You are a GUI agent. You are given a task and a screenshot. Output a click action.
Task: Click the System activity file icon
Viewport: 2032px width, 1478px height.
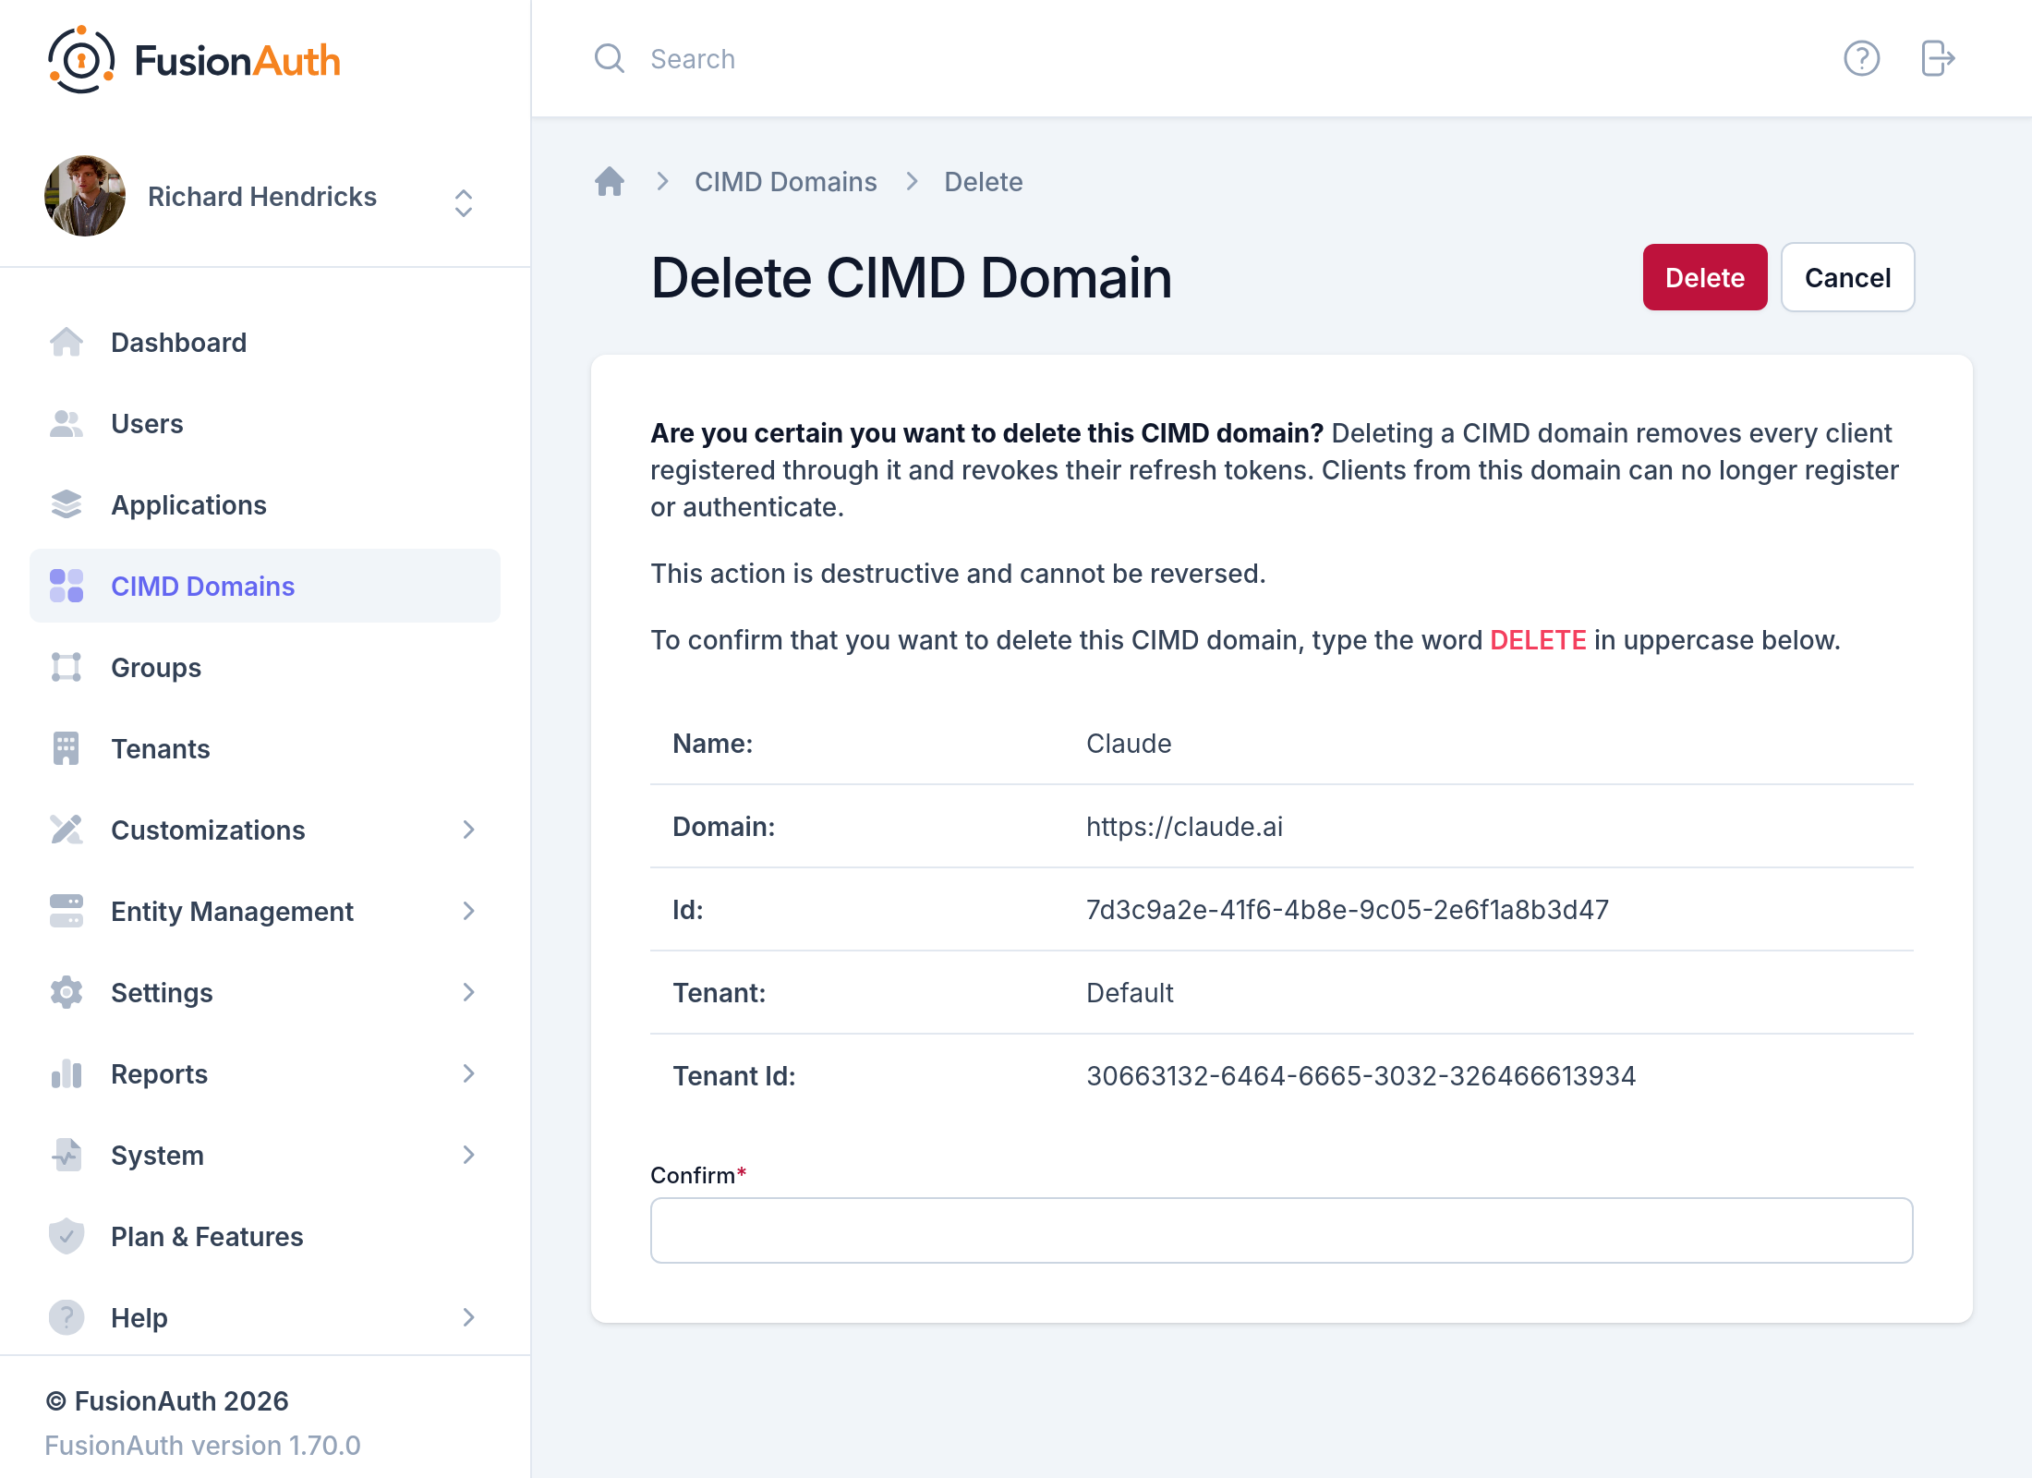[67, 1155]
